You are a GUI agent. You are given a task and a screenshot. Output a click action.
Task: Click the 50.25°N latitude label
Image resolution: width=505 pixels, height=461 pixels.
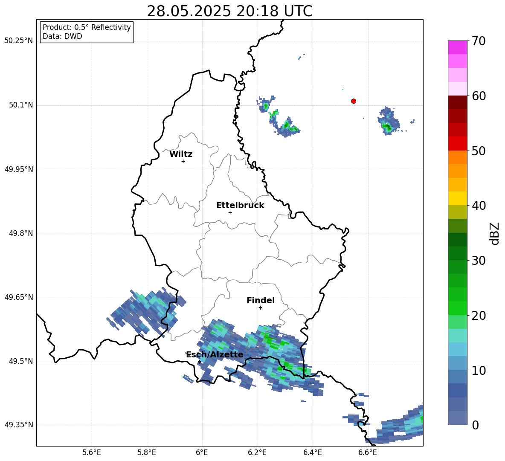click(19, 41)
